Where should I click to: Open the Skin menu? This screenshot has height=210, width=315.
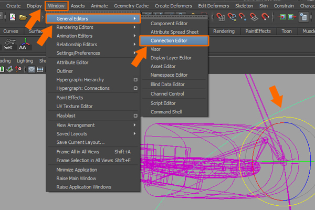[264, 6]
